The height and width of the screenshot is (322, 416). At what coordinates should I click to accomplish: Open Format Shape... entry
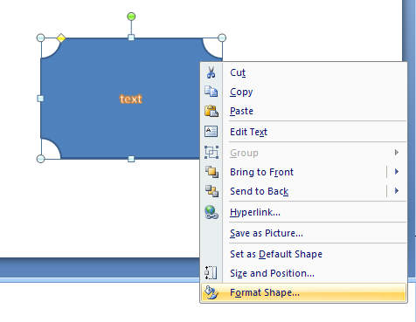(x=303, y=292)
